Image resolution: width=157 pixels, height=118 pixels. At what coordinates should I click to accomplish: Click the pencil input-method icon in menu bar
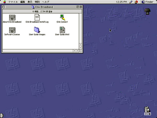131,2
